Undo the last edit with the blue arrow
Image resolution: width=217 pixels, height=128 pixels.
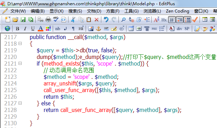click(x=106, y=20)
